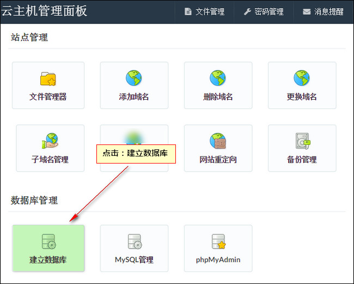Click the envelope icon beside 消息提醒

[307, 11]
